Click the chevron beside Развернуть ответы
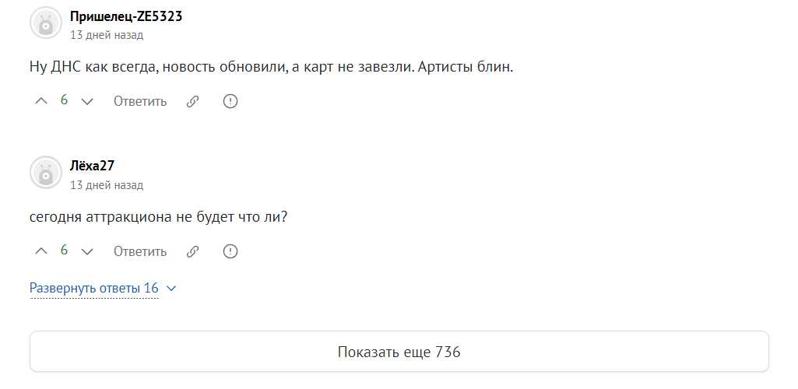Screen dimensions: 798x389 point(172,288)
